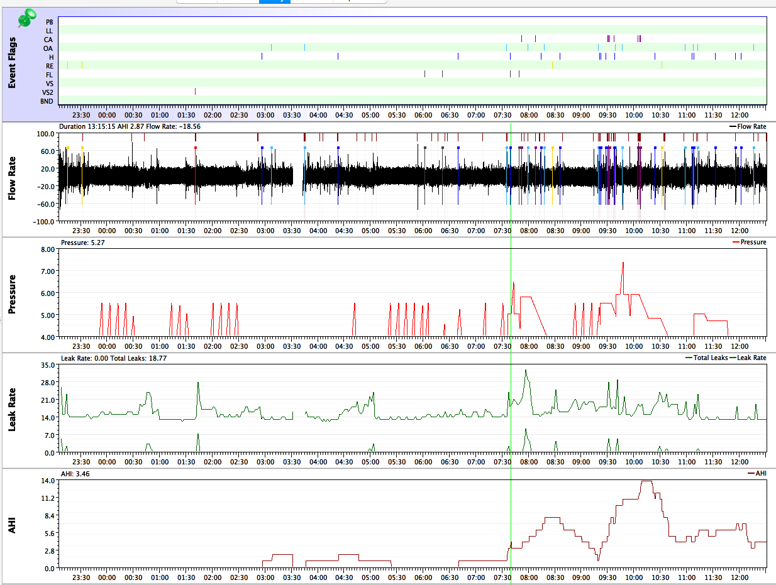The image size is (776, 585).
Task: Select the CA row label in Event Flags
Action: coord(49,39)
